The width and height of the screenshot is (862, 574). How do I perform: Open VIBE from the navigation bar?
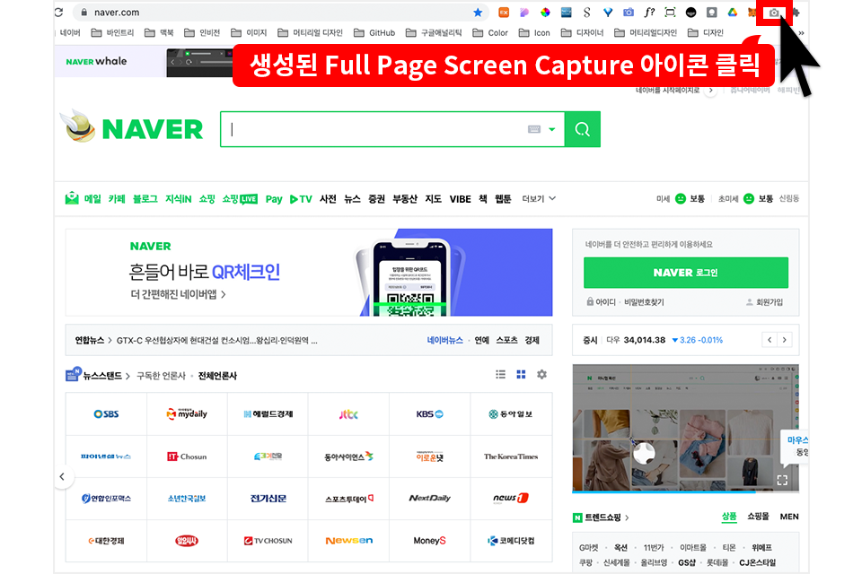click(460, 199)
